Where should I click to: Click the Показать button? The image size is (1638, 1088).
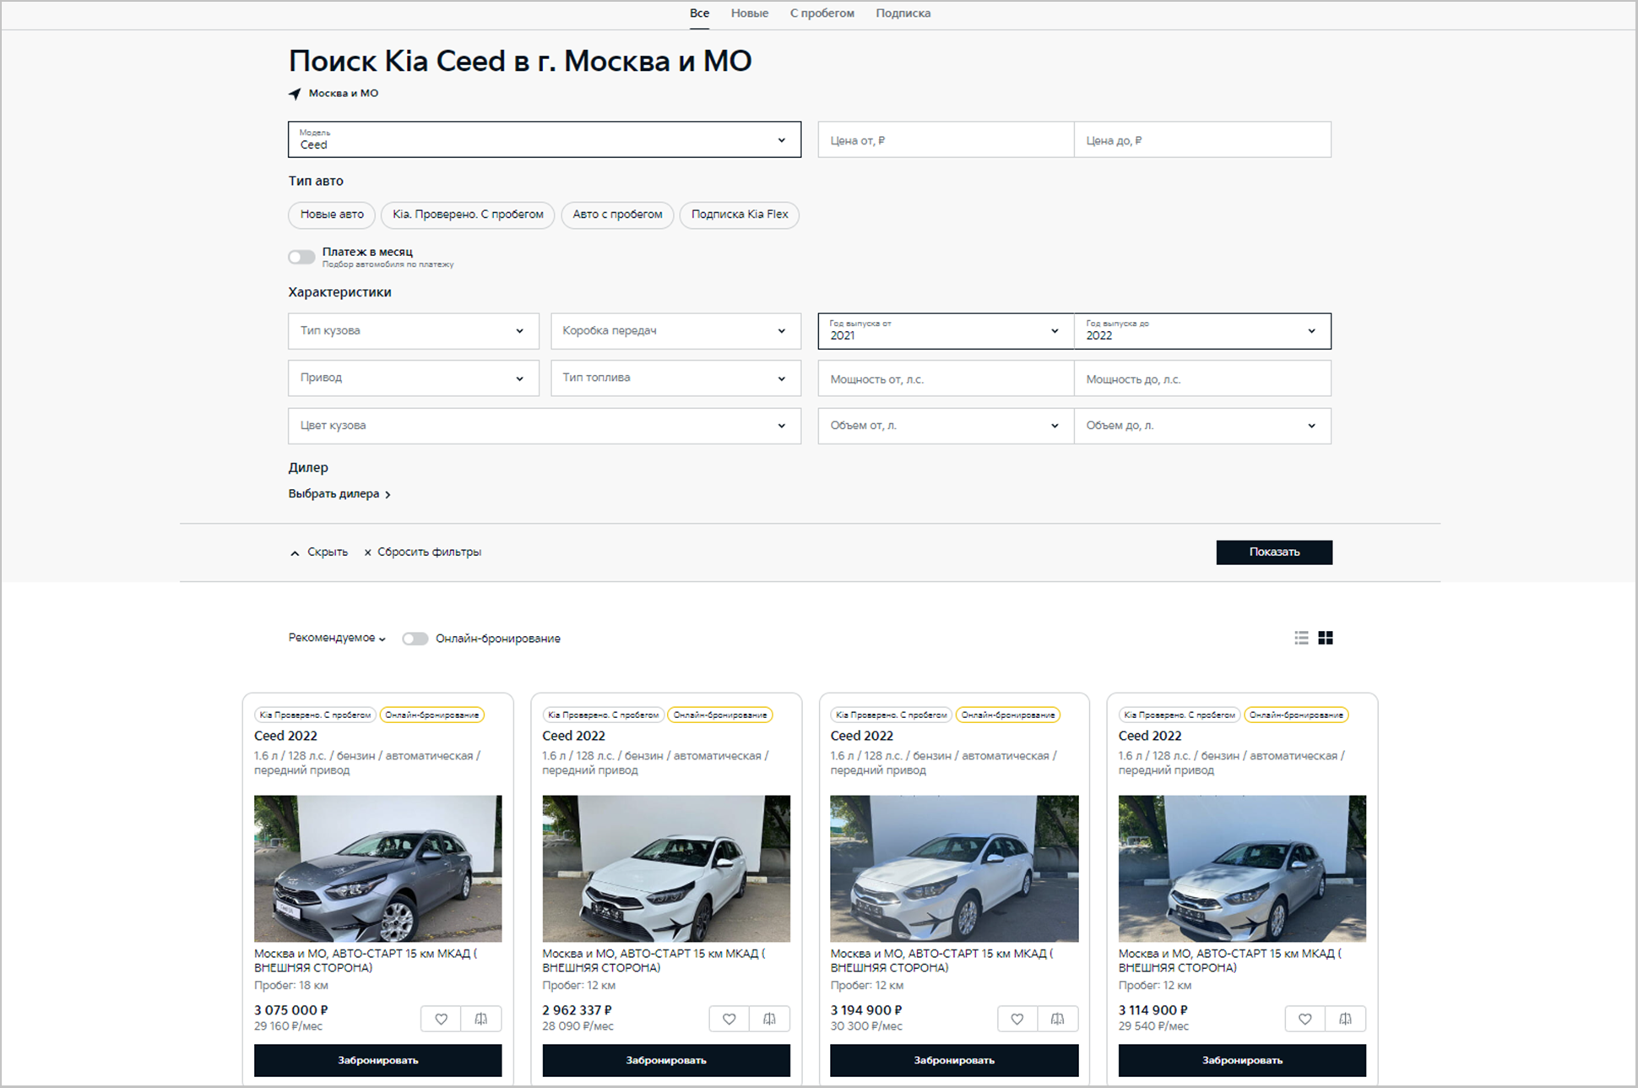point(1274,552)
